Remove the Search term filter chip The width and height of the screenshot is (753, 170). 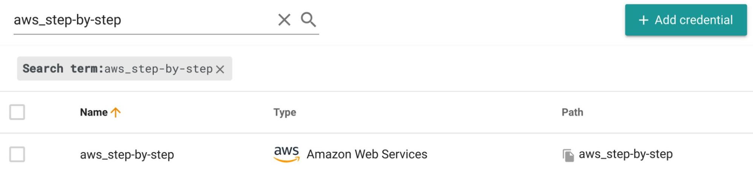click(x=220, y=69)
